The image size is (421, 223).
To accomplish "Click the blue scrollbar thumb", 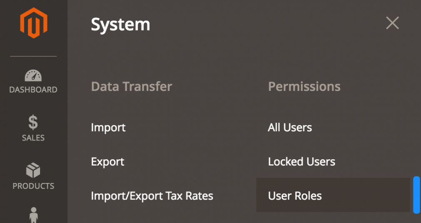I will 416,195.
